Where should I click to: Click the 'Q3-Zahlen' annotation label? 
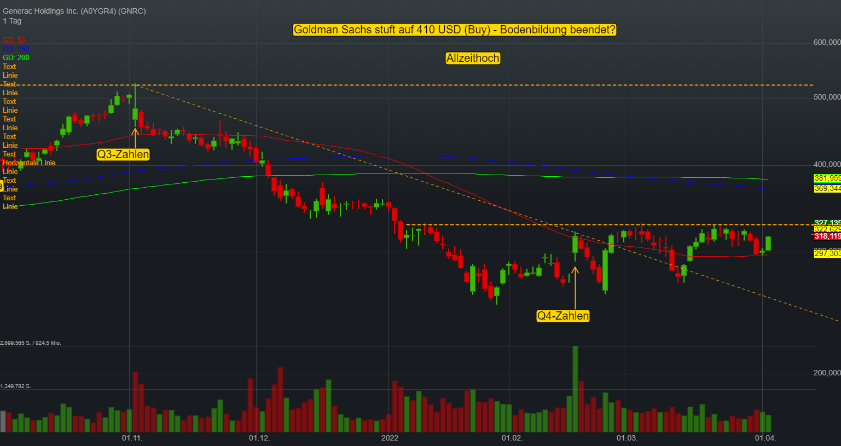123,154
